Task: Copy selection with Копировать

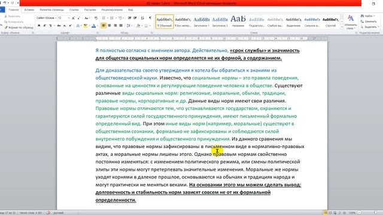Action: 14,22
